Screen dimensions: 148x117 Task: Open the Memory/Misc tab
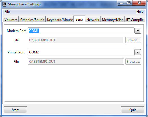112,20
